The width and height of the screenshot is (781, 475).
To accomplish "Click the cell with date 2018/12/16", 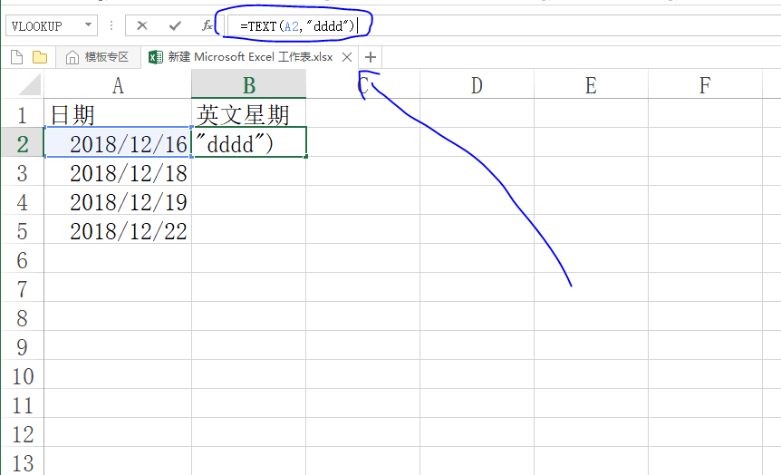I will pyautogui.click(x=118, y=143).
